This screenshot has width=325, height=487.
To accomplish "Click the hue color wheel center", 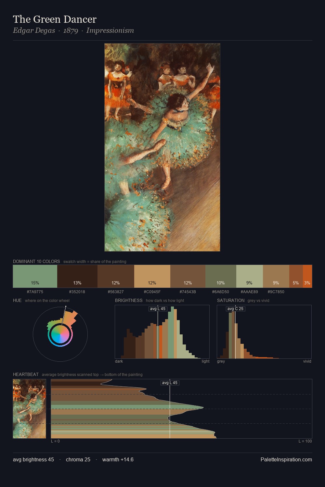I will 60,334.
